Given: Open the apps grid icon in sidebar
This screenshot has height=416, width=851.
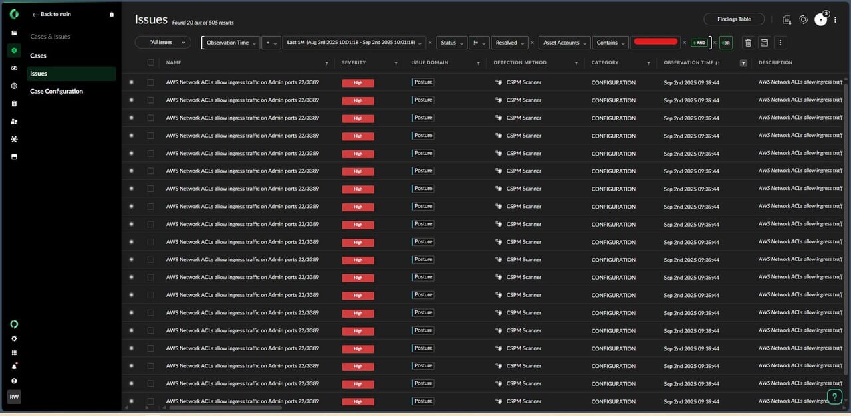Looking at the screenshot, I should coord(14,353).
